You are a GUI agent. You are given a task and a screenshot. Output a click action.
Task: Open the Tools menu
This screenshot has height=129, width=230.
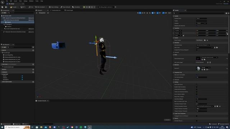pyautogui.click(x=37, y=1)
